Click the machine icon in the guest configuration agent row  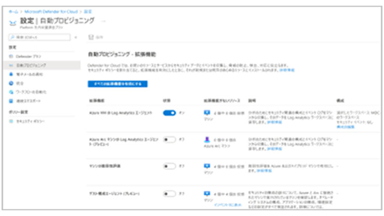click(x=207, y=194)
